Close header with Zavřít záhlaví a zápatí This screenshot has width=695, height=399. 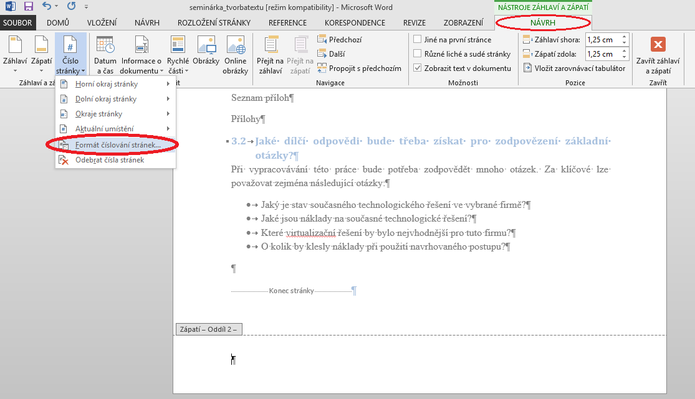[658, 55]
